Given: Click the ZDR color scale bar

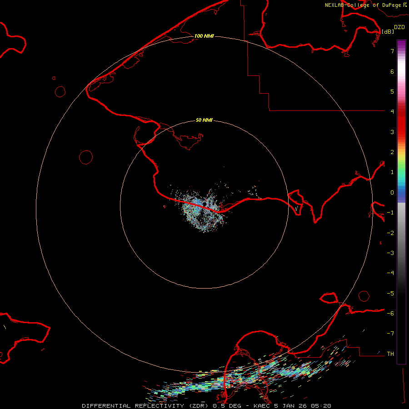Looking at the screenshot, I should coord(401,202).
